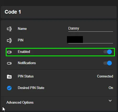Image resolution: width=118 pixels, height=112 pixels.
Task: Expand Advanced Options with the chevron
Action: click(110, 101)
